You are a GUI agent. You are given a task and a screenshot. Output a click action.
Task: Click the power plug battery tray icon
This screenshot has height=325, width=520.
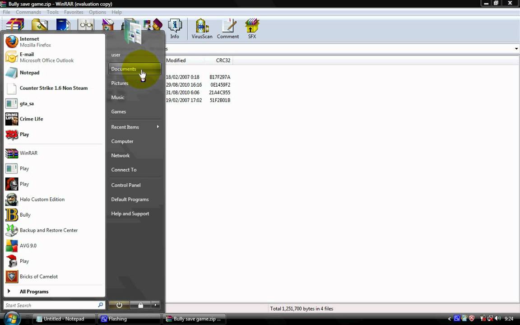point(483,318)
